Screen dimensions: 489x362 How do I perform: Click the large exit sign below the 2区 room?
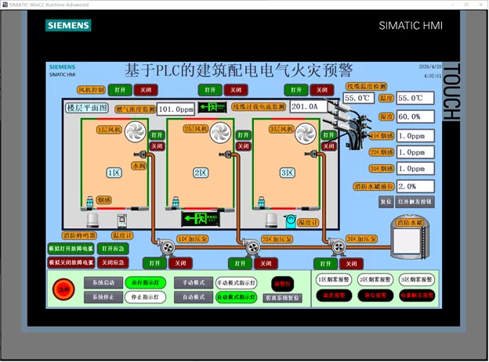200,219
